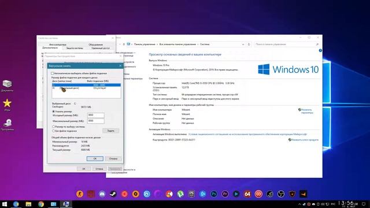Open Epic Games launcher in the dock
370x208 pixels.
coord(191,194)
